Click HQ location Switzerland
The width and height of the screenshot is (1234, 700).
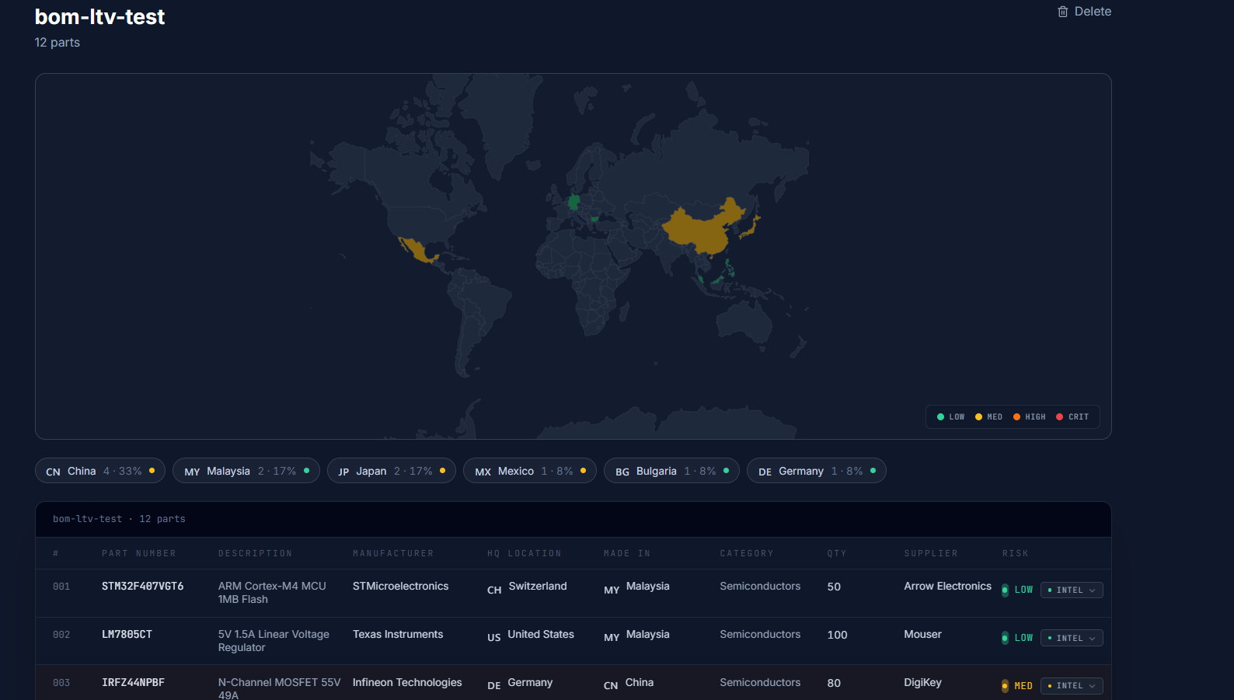[x=538, y=587]
